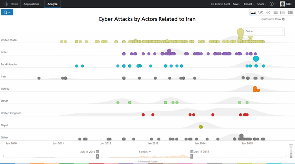This screenshot has height=164, width=295.
Task: Click Create Alert button
Action: coord(221,4)
